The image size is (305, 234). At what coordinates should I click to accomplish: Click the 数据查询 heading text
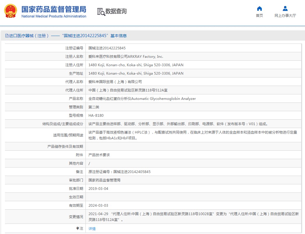116,11
